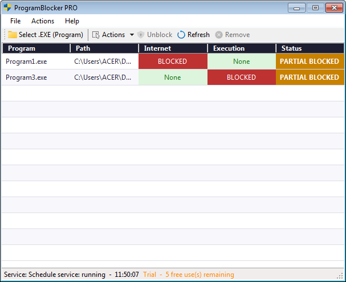Click the resize grip at status bar corner
The height and width of the screenshot is (282, 346).
(341, 276)
